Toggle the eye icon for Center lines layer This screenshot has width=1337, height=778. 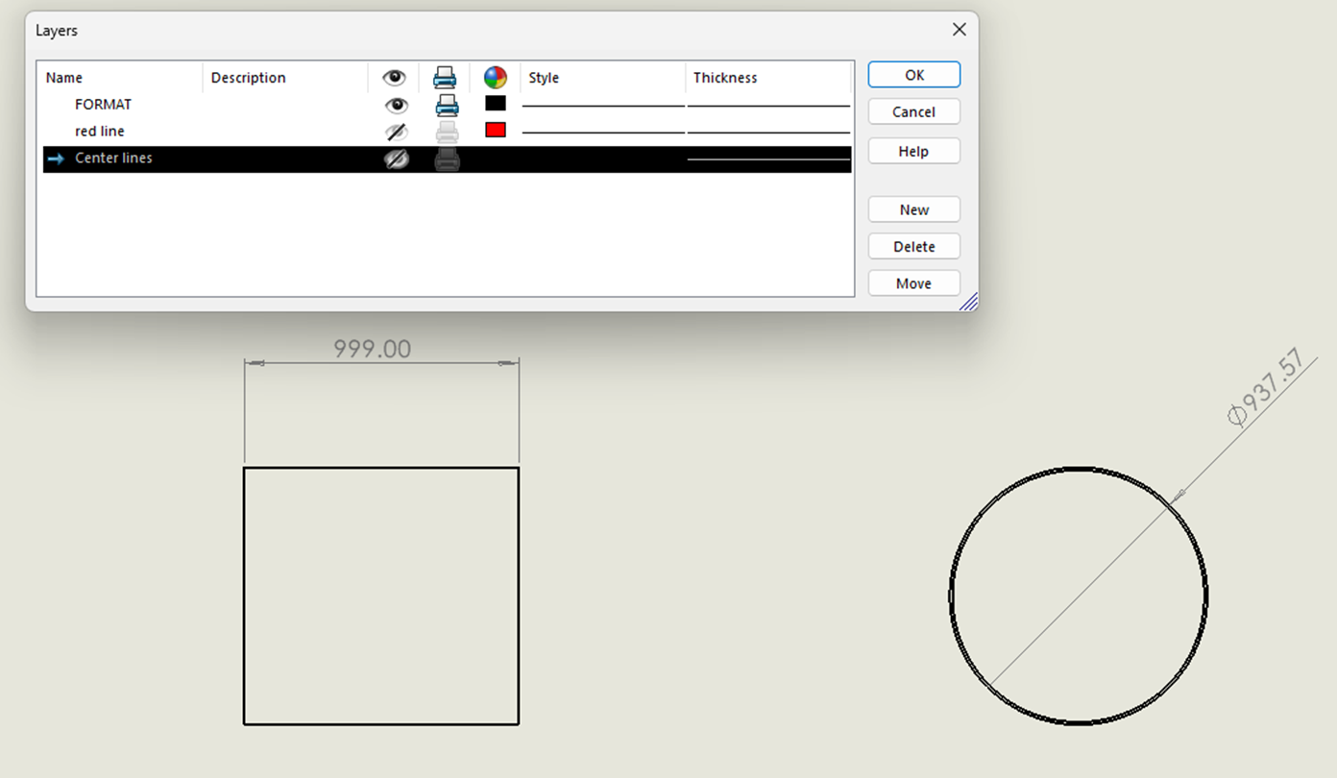point(396,158)
